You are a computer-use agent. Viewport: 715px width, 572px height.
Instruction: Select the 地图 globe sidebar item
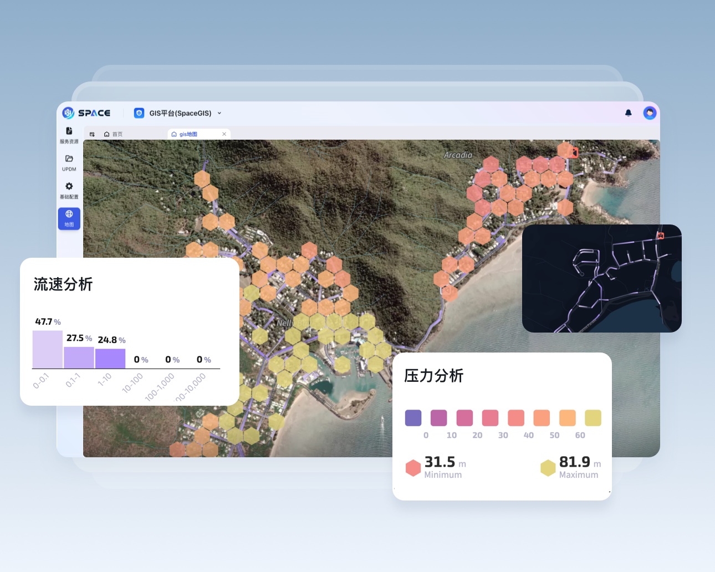tap(69, 218)
